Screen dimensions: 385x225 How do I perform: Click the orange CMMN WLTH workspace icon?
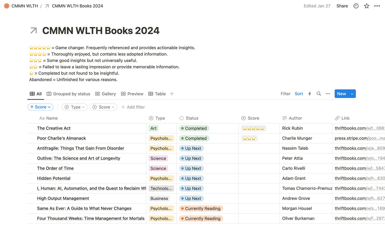(7, 6)
